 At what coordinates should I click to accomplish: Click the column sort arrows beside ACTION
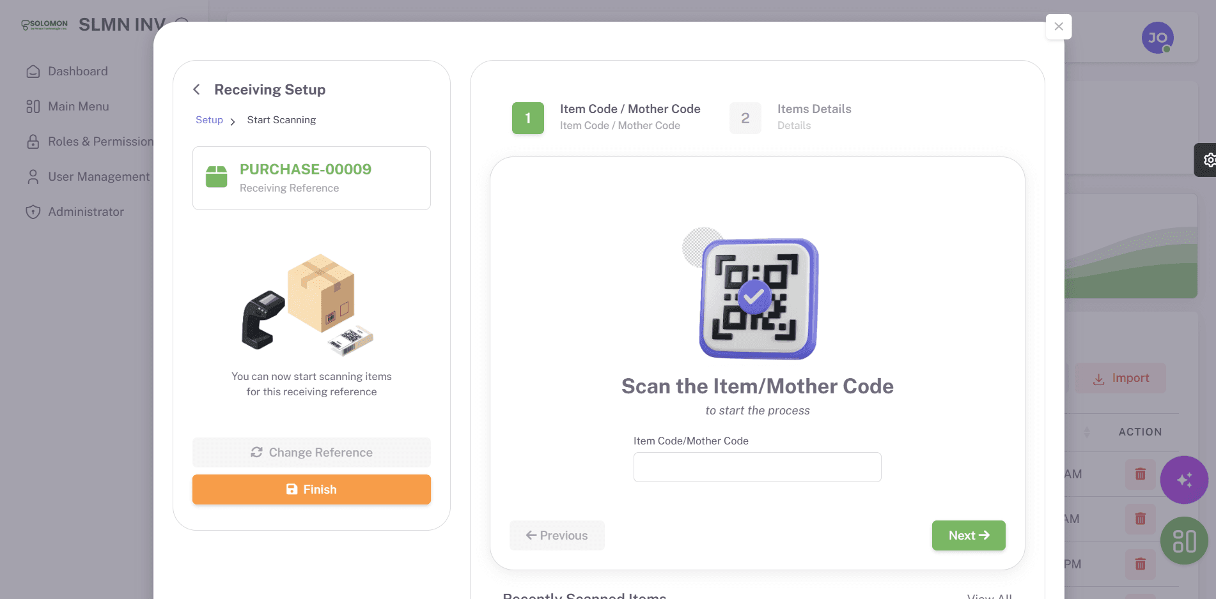[1087, 432]
